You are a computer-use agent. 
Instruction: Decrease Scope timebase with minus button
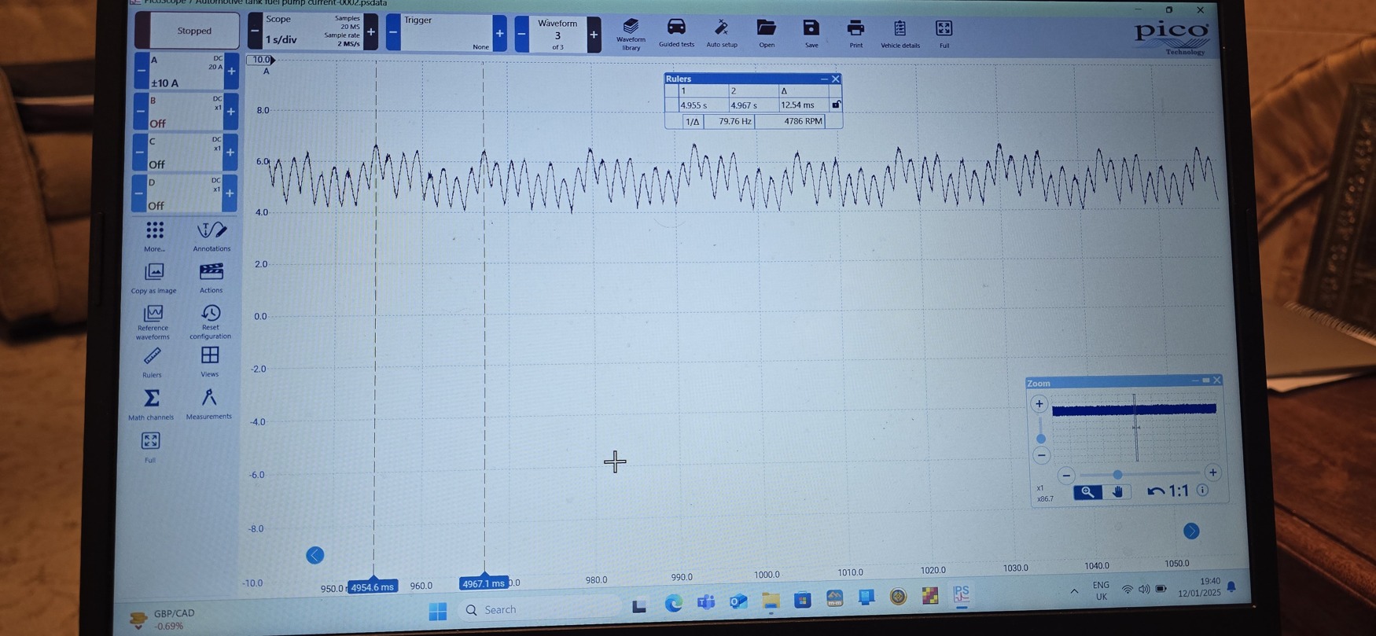(x=255, y=31)
